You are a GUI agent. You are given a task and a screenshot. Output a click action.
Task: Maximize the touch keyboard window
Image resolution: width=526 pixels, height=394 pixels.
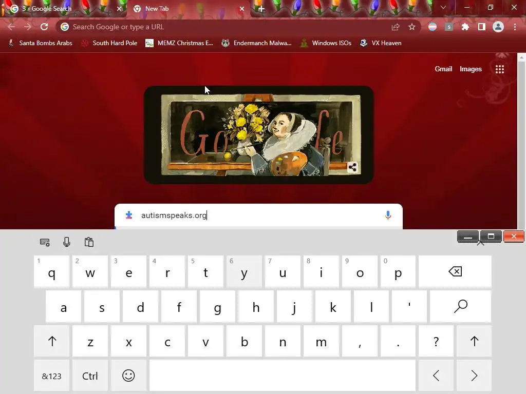click(491, 237)
